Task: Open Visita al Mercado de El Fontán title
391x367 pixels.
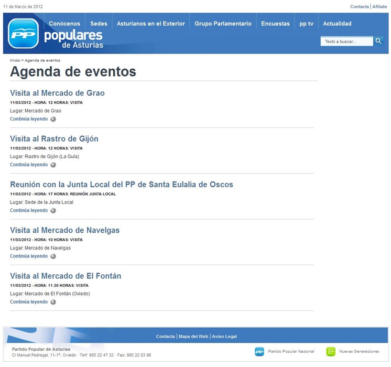Action: click(65, 276)
